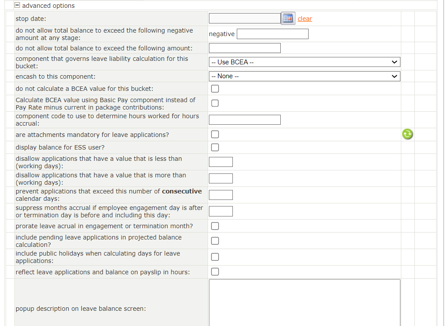
Task: Enable display balance for ESS user
Action: click(215, 147)
